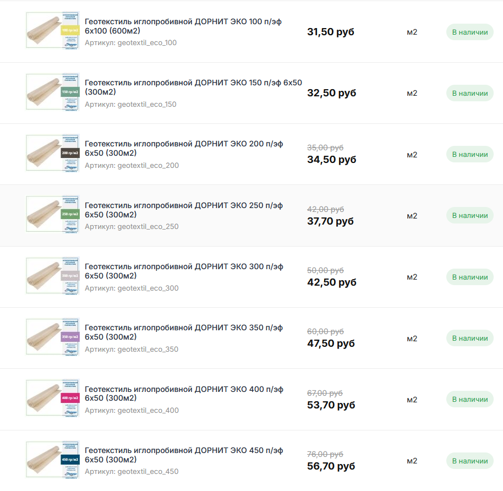Click В наличии badge for ЭКО 100

469,32
